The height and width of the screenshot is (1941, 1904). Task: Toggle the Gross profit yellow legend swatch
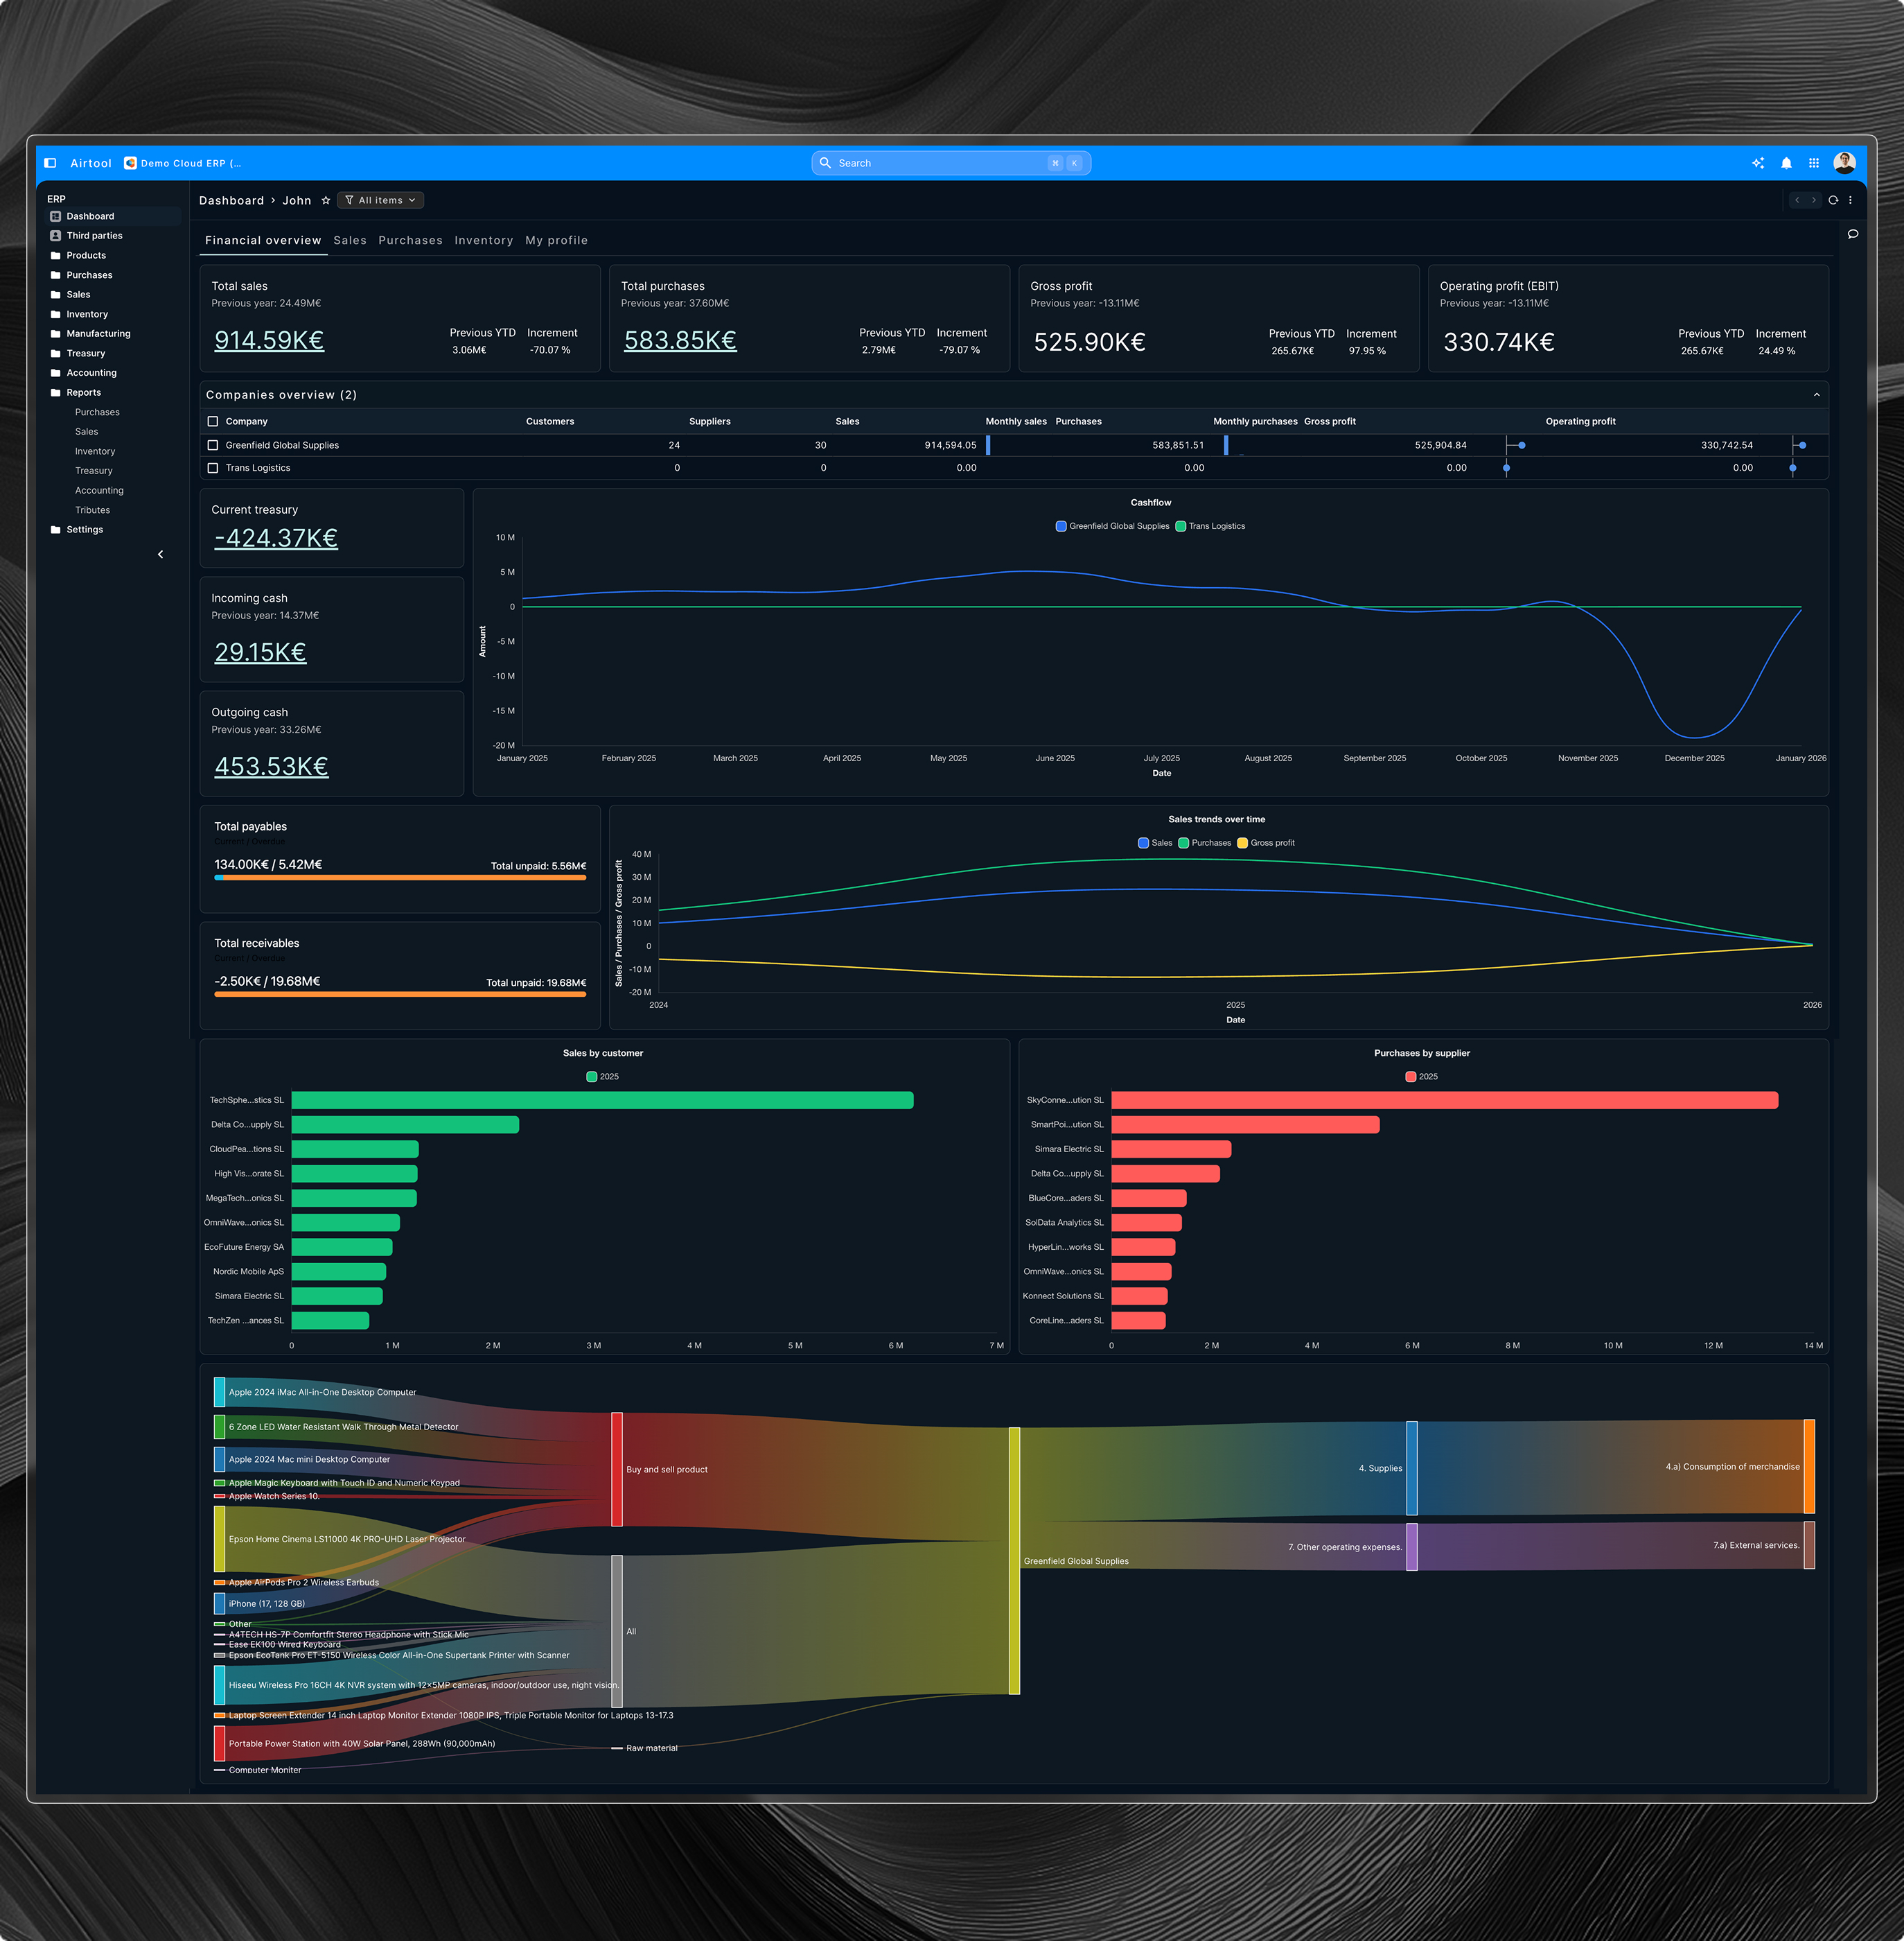coord(1242,842)
